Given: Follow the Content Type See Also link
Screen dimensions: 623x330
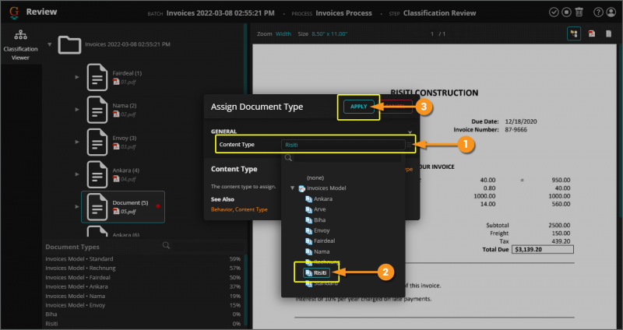Looking at the screenshot, I should tap(251, 209).
